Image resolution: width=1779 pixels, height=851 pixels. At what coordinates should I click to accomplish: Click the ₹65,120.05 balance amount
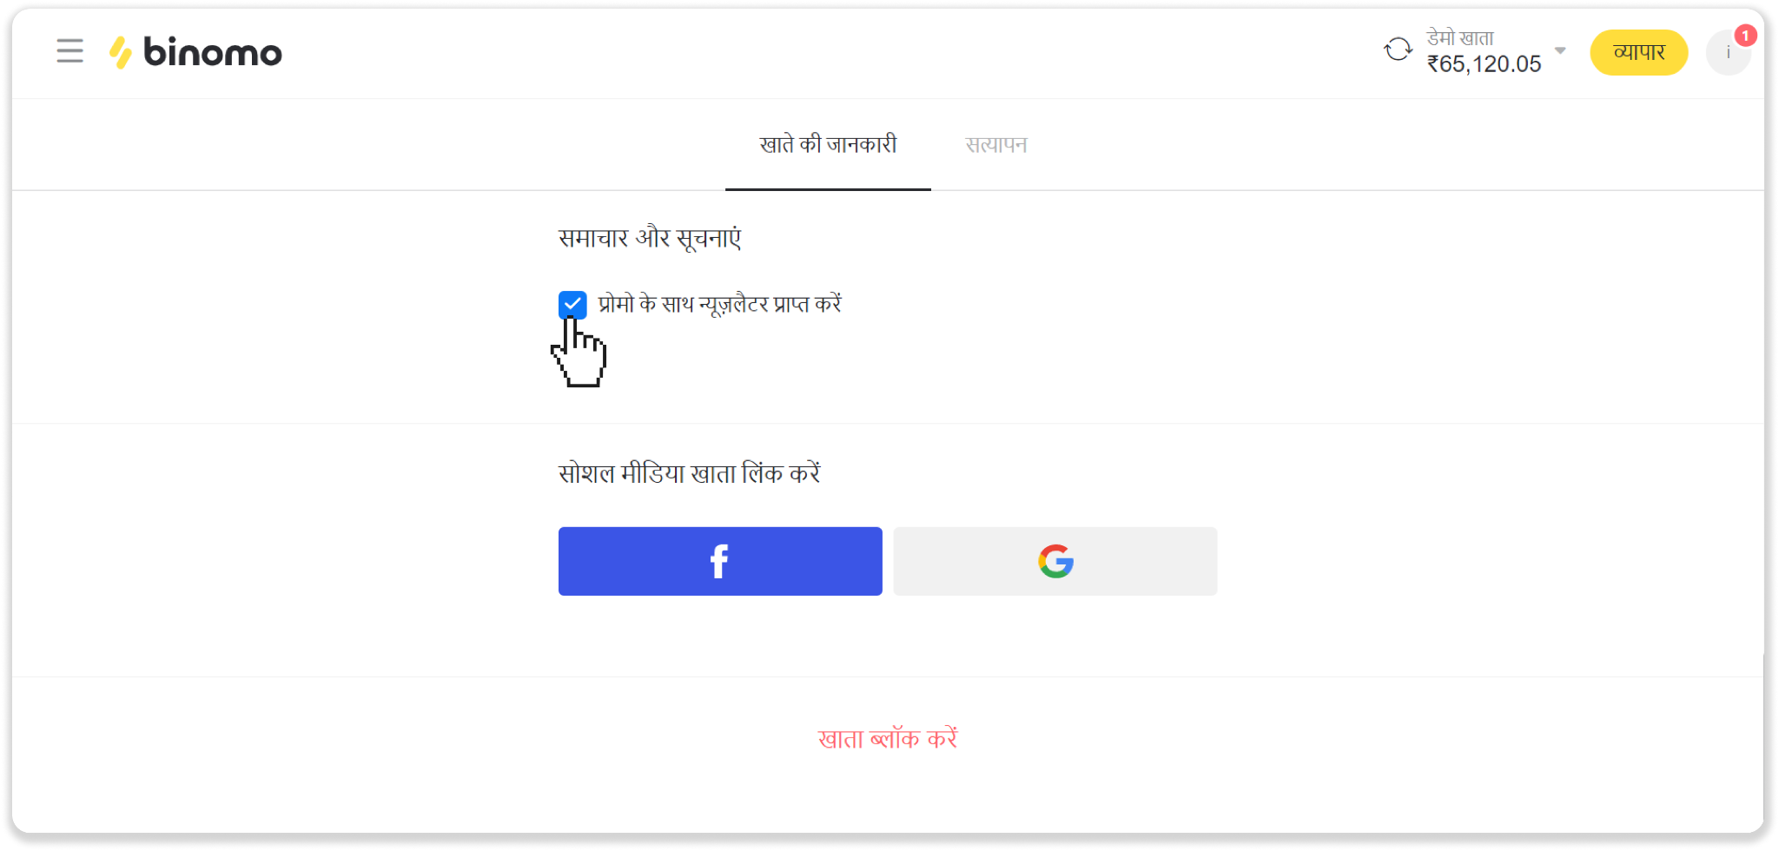(x=1484, y=64)
